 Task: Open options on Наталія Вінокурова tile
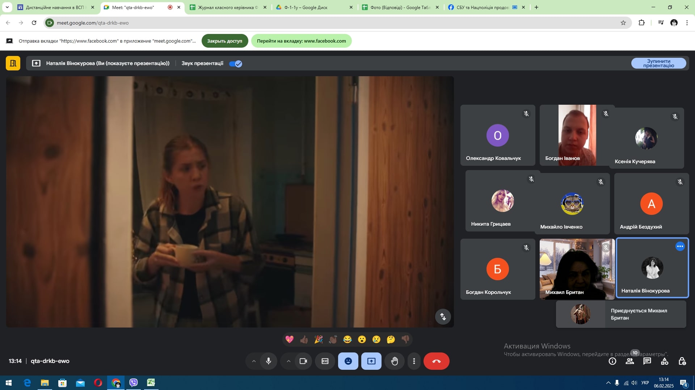(680, 246)
